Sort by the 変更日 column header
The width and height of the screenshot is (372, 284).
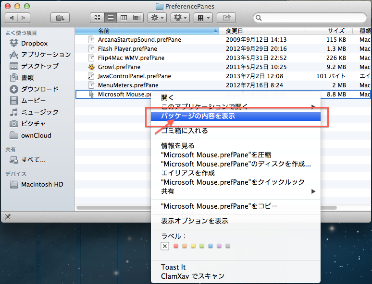262,31
